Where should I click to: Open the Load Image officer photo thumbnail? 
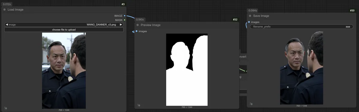[64, 71]
